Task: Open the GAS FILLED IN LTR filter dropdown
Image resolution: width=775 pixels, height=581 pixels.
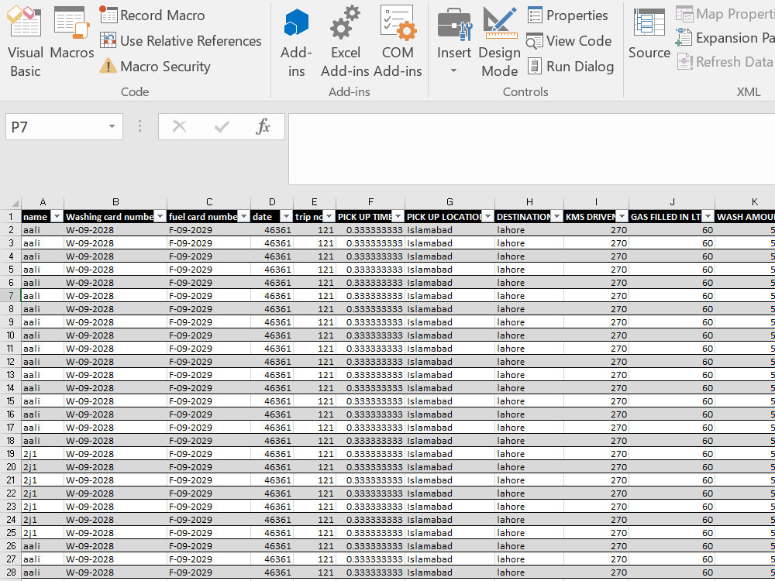Action: (x=708, y=217)
